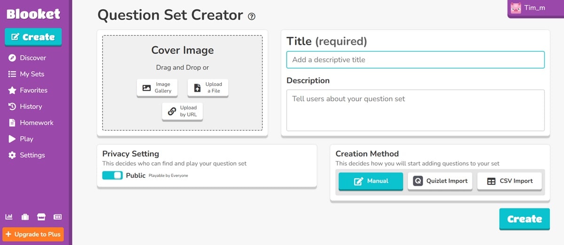Image resolution: width=564 pixels, height=245 pixels.
Task: Open Favorites in the sidebar
Action: (x=33, y=90)
